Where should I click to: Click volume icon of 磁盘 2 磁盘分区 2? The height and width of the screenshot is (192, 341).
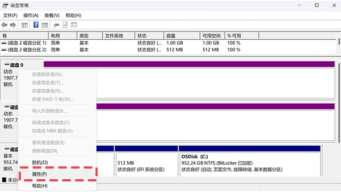pos(4,50)
